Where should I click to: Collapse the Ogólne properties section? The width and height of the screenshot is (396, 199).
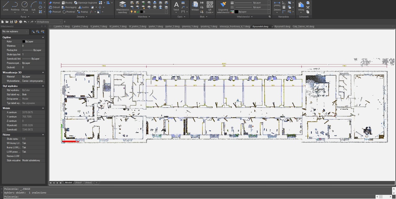[43, 37]
